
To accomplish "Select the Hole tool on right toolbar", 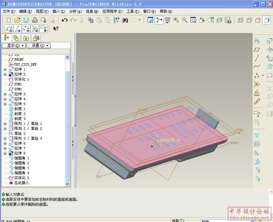I will pyautogui.click(x=257, y=136).
